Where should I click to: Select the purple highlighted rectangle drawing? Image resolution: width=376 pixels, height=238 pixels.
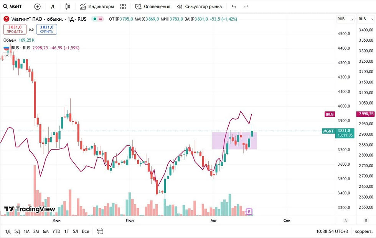pyautogui.click(x=234, y=141)
